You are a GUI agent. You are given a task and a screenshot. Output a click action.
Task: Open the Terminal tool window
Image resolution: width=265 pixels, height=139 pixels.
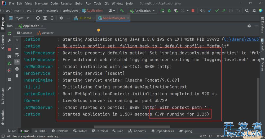(100, 131)
